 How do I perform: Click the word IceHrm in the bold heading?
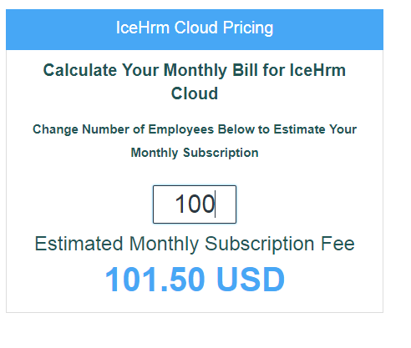(317, 70)
